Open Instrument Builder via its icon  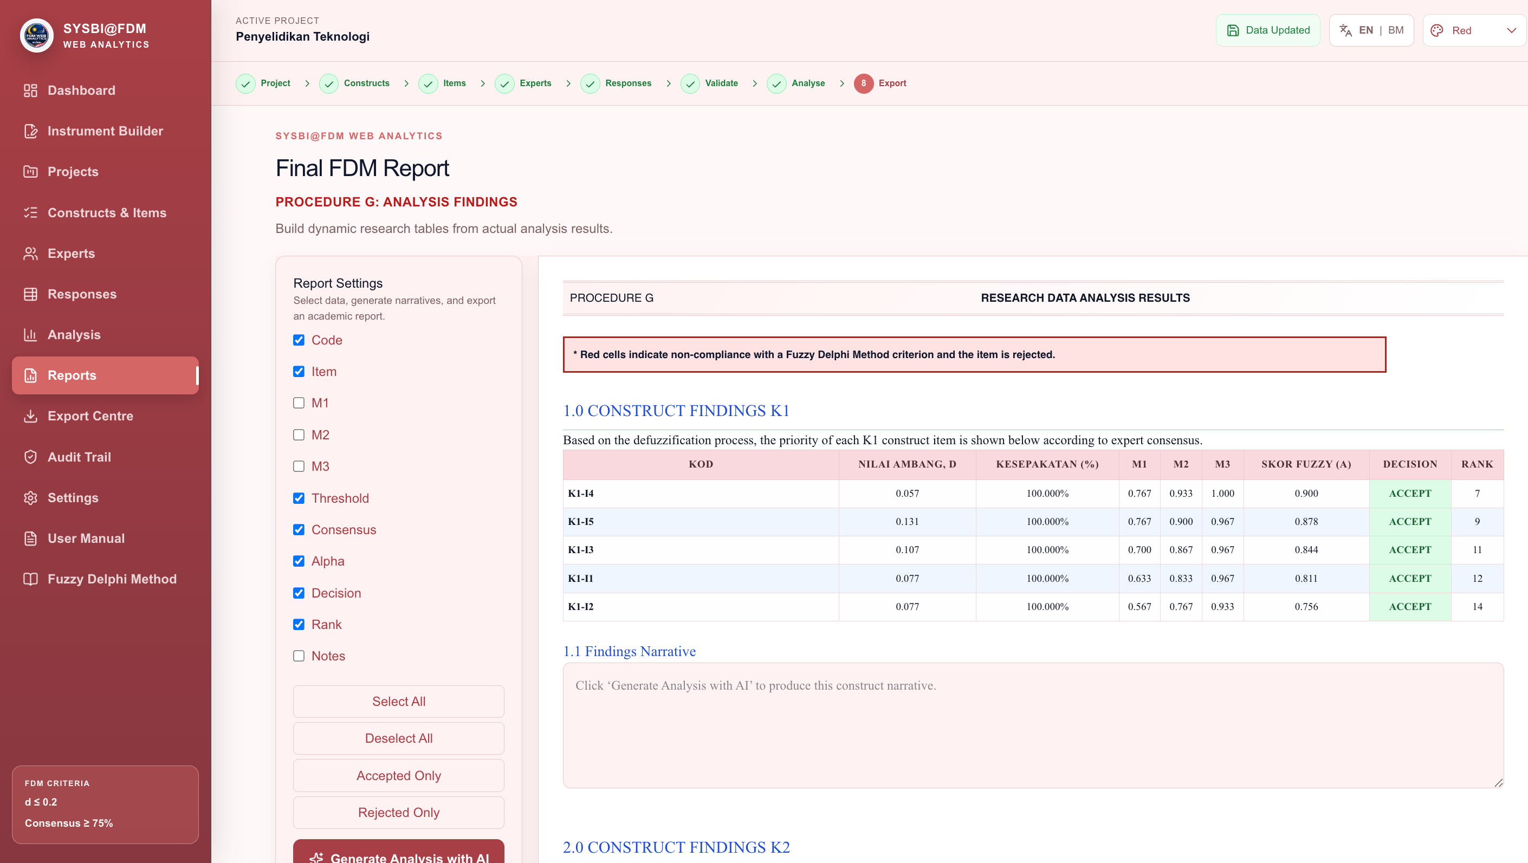tap(30, 131)
